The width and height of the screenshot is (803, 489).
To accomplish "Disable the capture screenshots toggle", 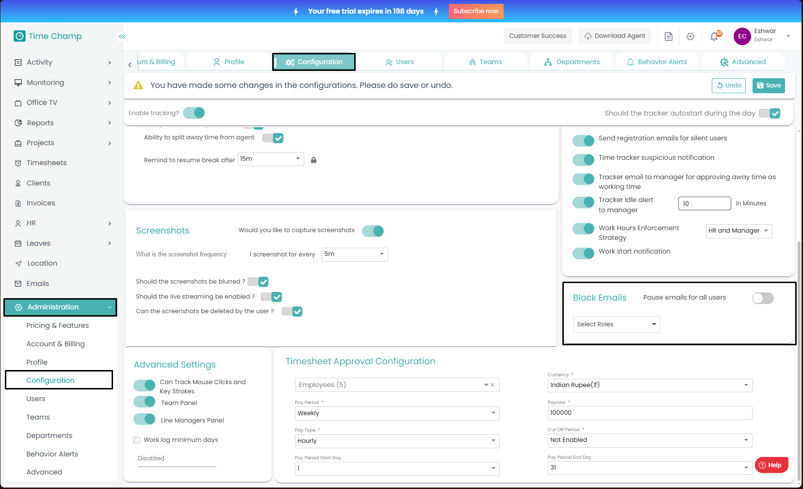I will point(373,231).
